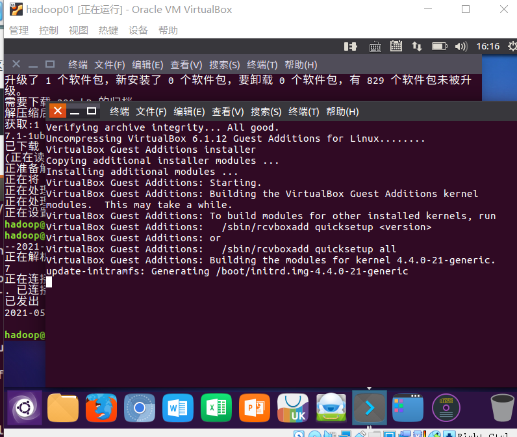The width and height of the screenshot is (517, 437).
Task: Click the 16:16 clock in the panel
Action: [x=488, y=47]
